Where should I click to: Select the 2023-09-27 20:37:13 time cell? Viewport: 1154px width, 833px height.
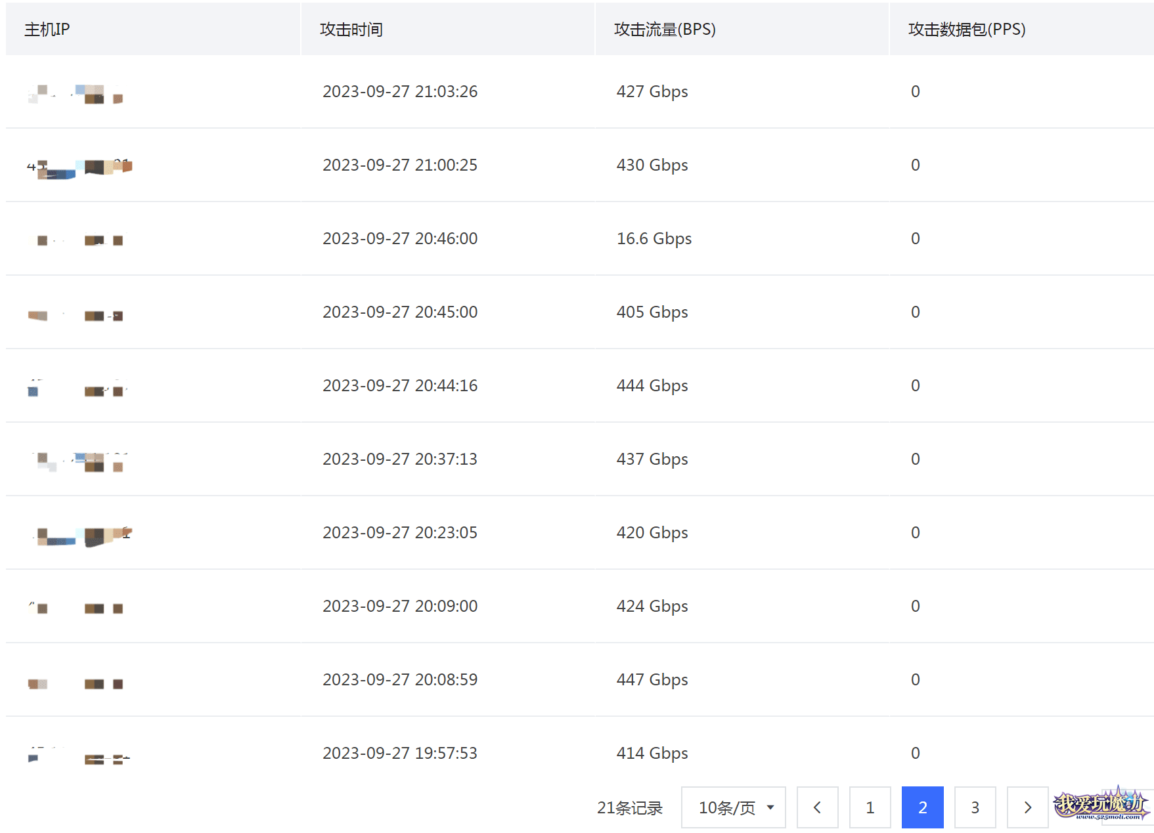point(400,459)
